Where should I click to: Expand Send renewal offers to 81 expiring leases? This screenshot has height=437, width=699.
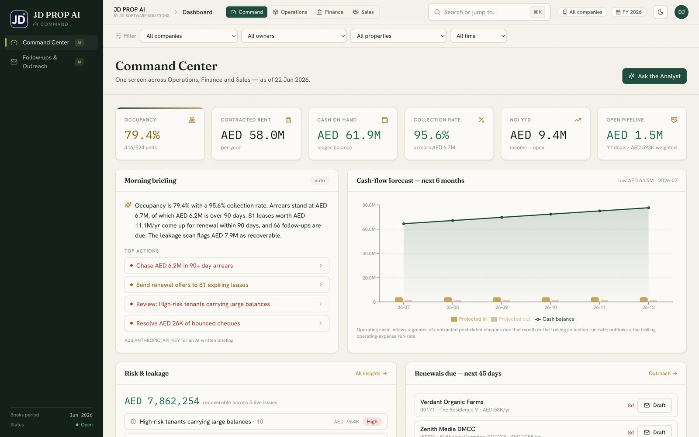click(x=227, y=285)
